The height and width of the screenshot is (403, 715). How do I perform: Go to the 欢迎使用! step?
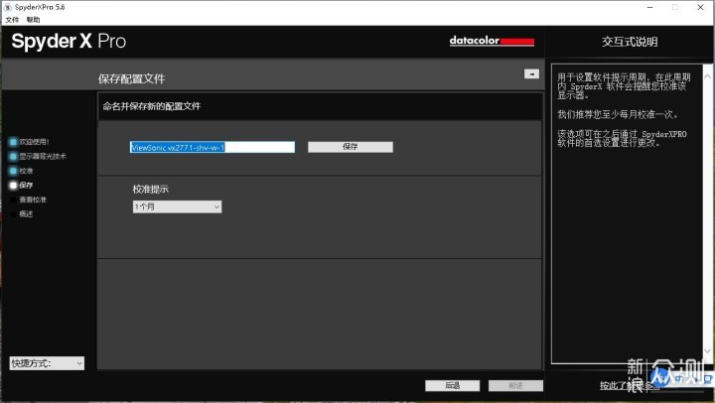(x=29, y=142)
